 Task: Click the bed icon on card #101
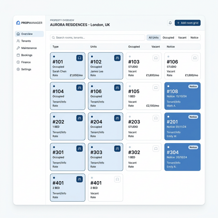tap(79, 58)
